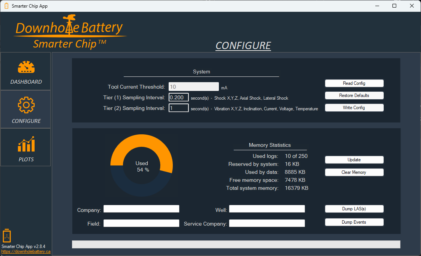Open the Plots chart icon
The width and height of the screenshot is (421, 256).
click(x=26, y=144)
